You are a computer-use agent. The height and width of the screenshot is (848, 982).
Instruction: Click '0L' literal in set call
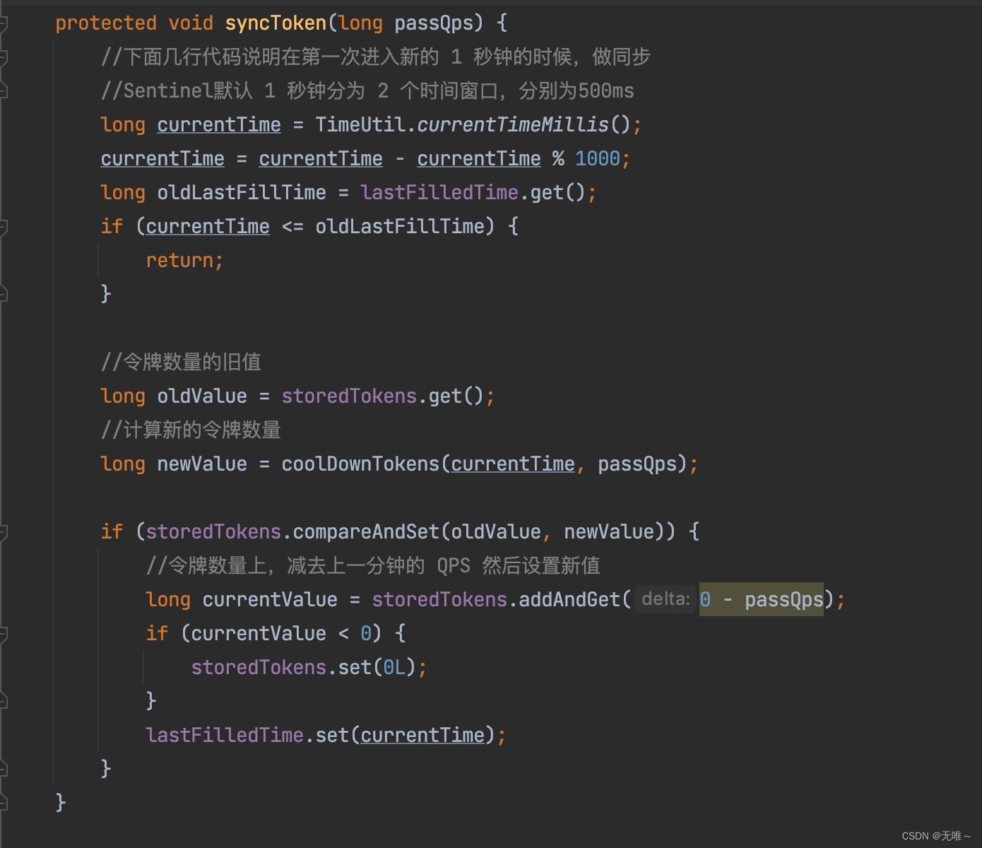394,668
